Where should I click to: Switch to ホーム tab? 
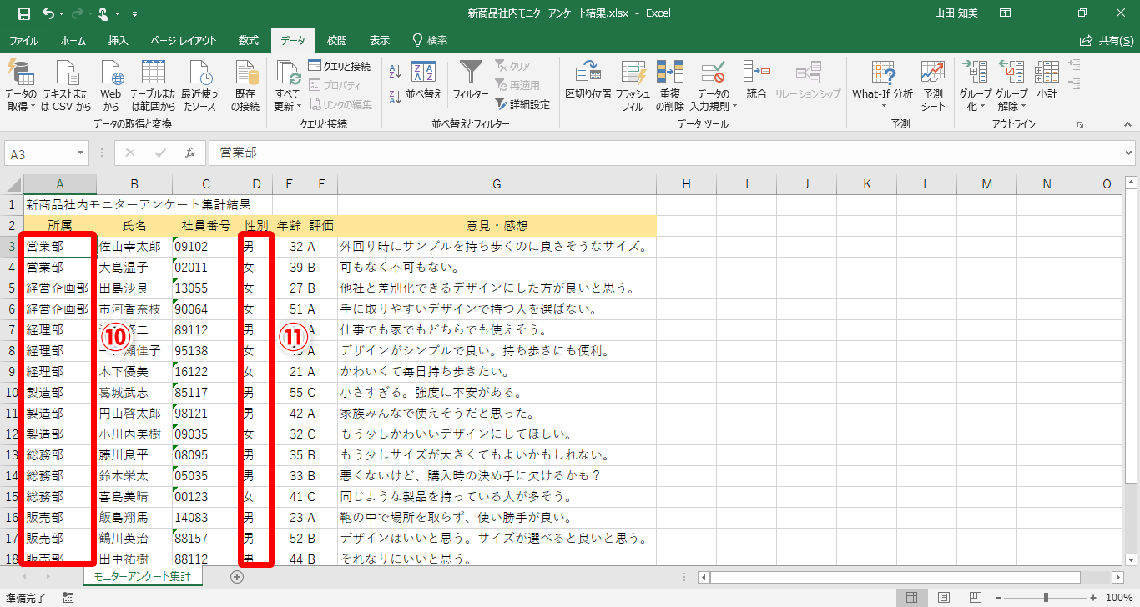point(73,40)
